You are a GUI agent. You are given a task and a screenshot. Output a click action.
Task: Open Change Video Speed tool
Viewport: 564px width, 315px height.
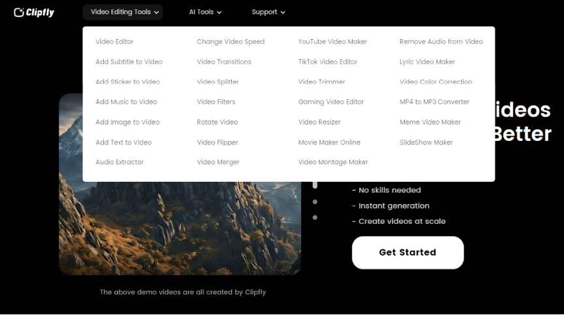230,42
